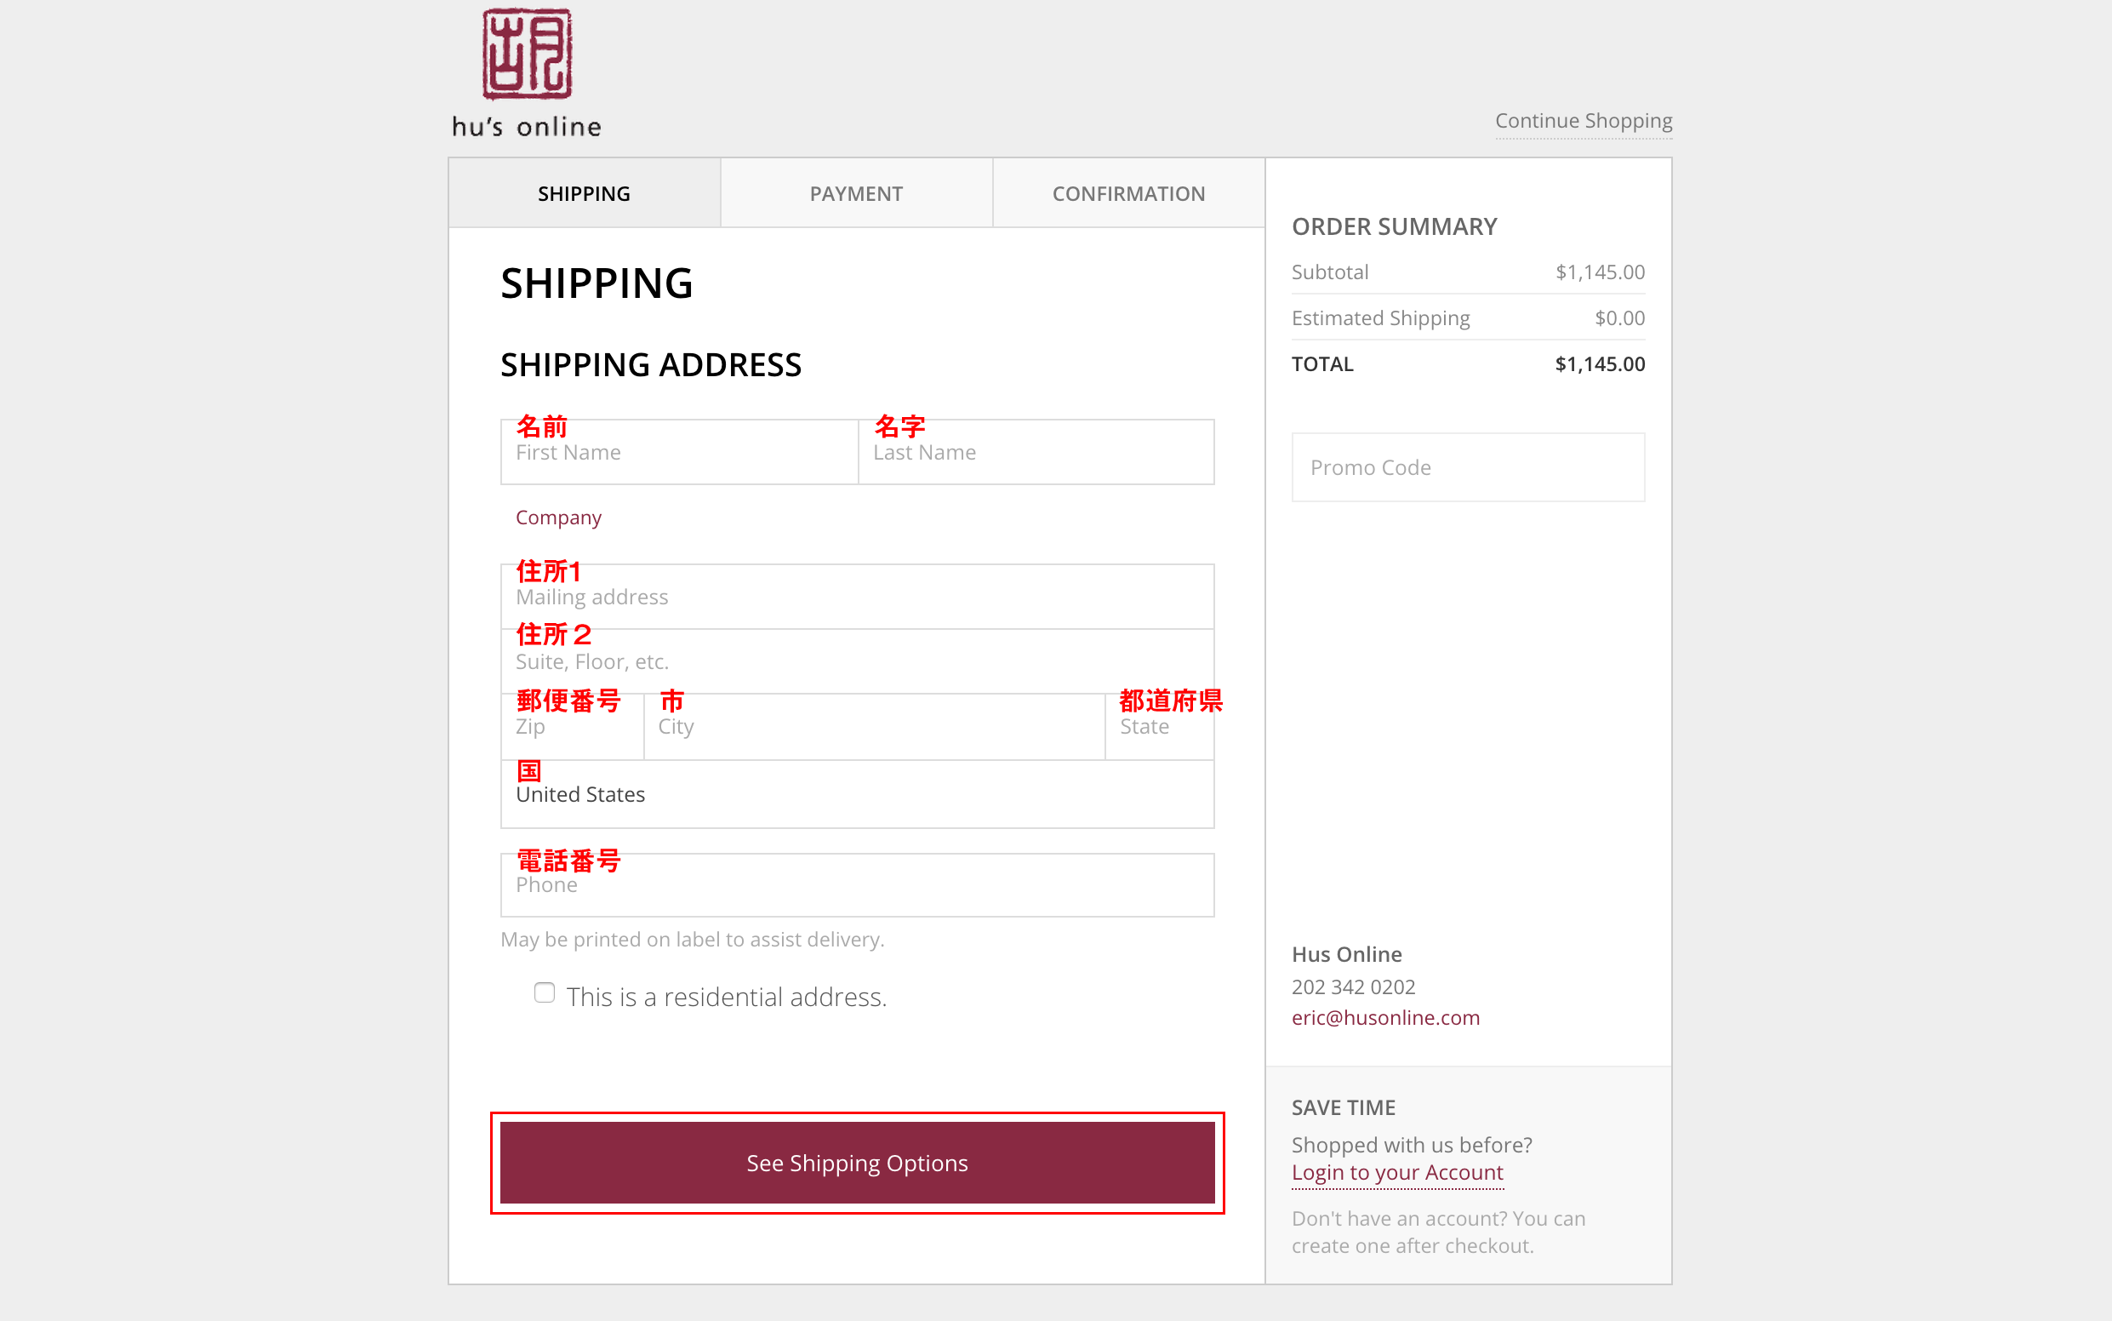
Task: Click the hu's online logo
Action: click(527, 73)
